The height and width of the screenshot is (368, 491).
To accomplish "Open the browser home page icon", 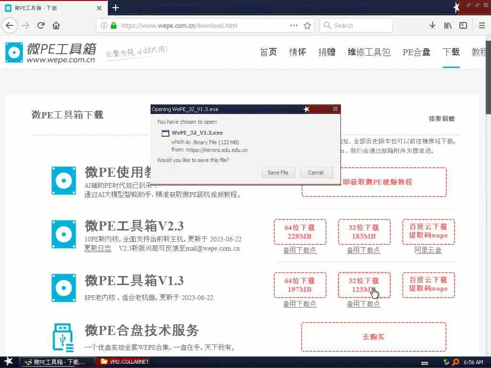I will 56,25.
